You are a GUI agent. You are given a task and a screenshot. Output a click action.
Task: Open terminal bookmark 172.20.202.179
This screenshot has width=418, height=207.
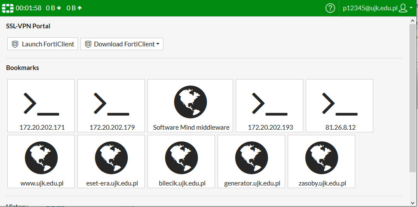coord(111,106)
